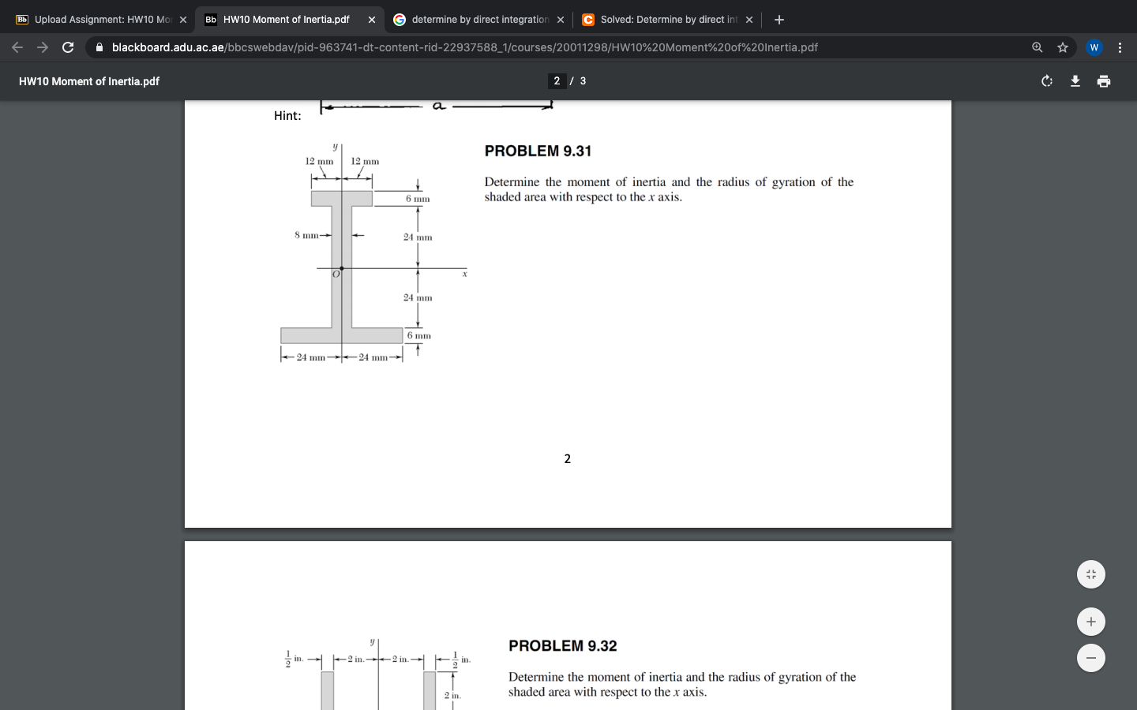Close the determine by direct integration tab

561,20
